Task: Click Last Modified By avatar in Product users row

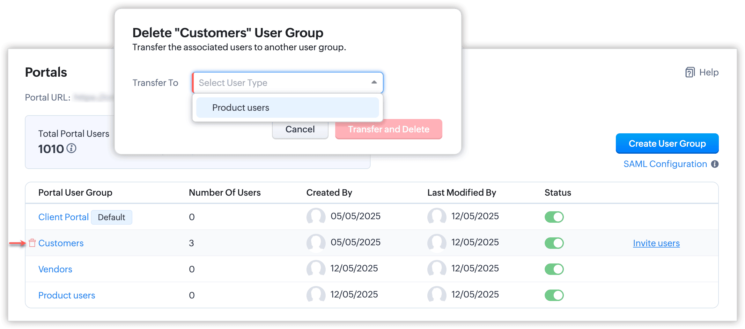Action: tap(436, 295)
